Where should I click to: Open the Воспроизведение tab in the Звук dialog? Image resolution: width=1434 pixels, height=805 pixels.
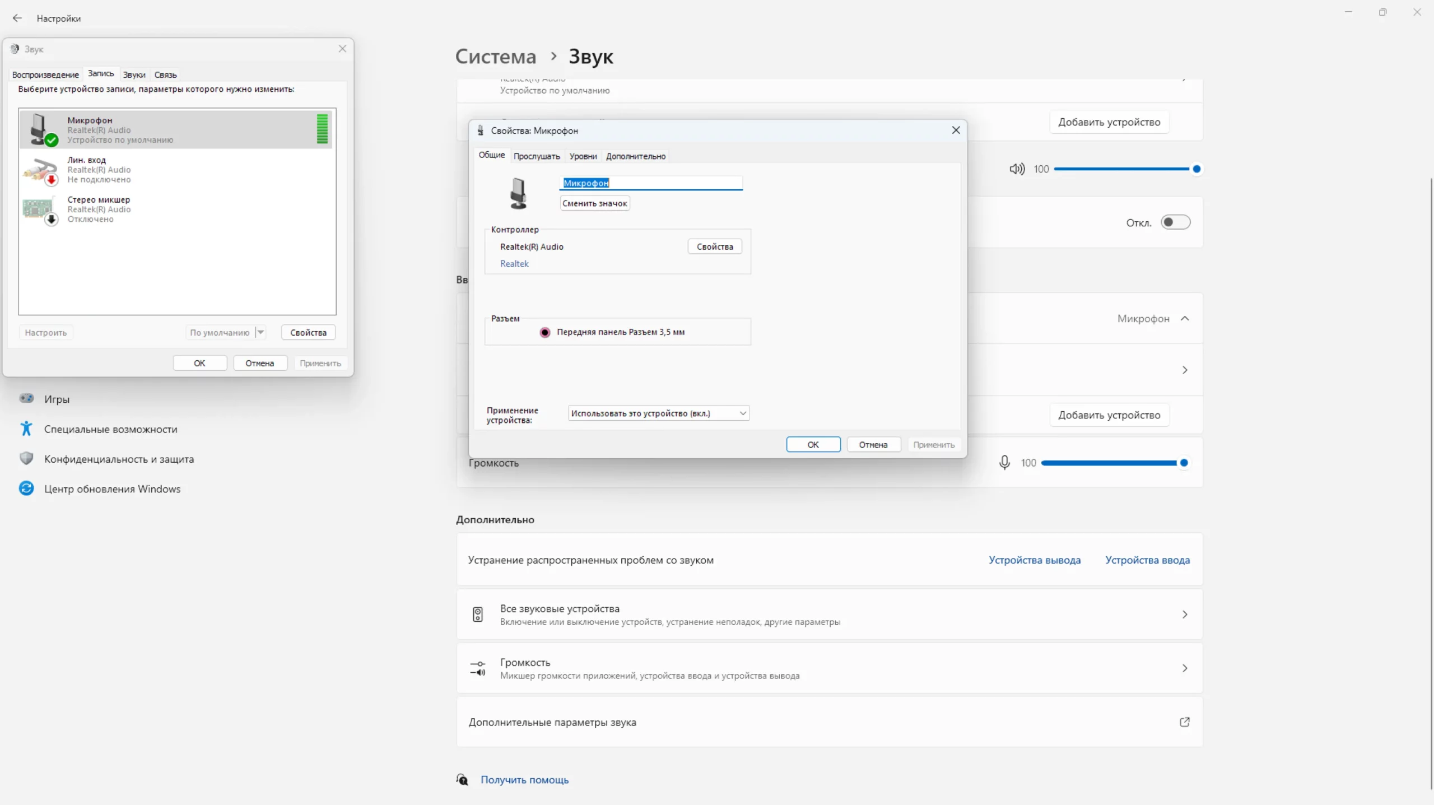point(45,75)
